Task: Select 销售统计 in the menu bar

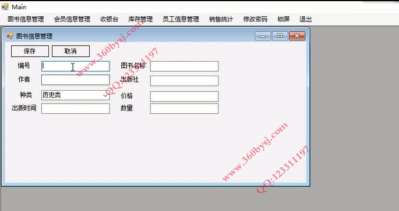Action: [x=221, y=19]
